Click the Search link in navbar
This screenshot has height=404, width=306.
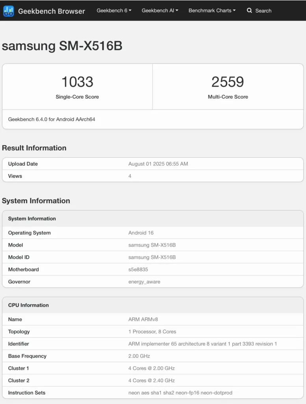(x=263, y=11)
